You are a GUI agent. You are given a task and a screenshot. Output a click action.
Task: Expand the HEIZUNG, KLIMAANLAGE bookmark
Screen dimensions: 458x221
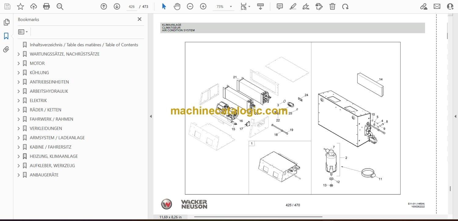[19, 156]
